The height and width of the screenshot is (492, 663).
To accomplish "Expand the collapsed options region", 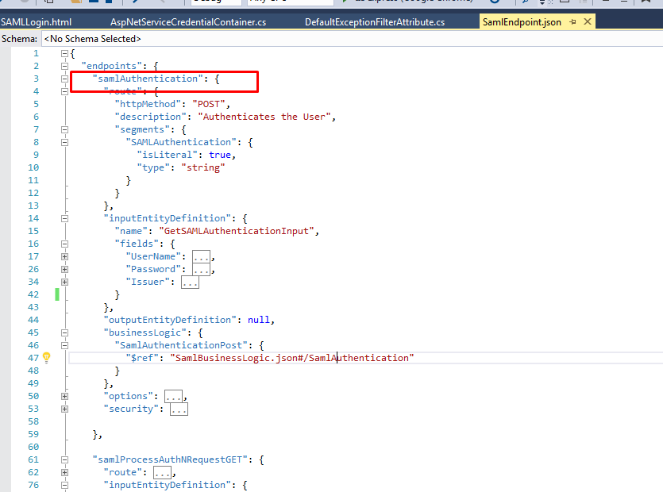I will [64, 396].
